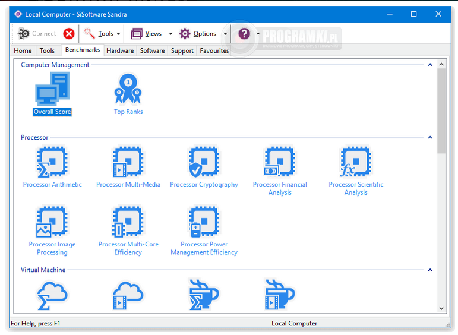Open the Tools dropdown arrow in toolbar
The height and width of the screenshot is (335, 458).
click(118, 34)
